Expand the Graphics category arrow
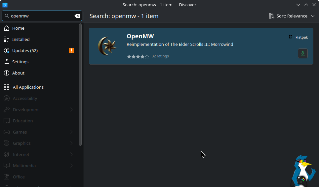The width and height of the screenshot is (319, 187). pyautogui.click(x=71, y=143)
